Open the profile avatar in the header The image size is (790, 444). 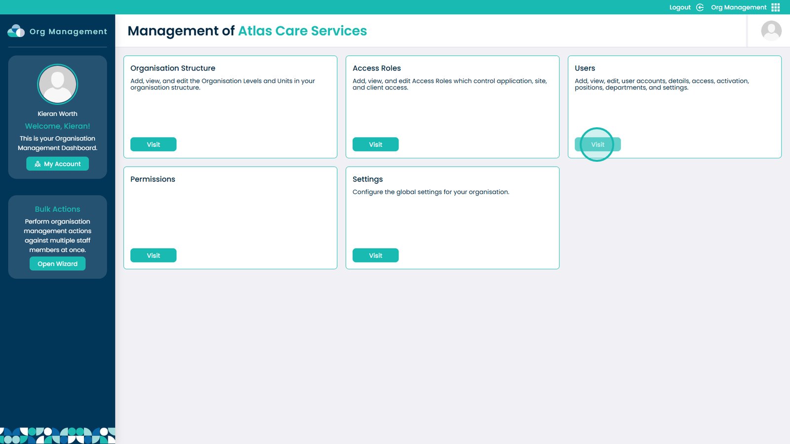(771, 31)
